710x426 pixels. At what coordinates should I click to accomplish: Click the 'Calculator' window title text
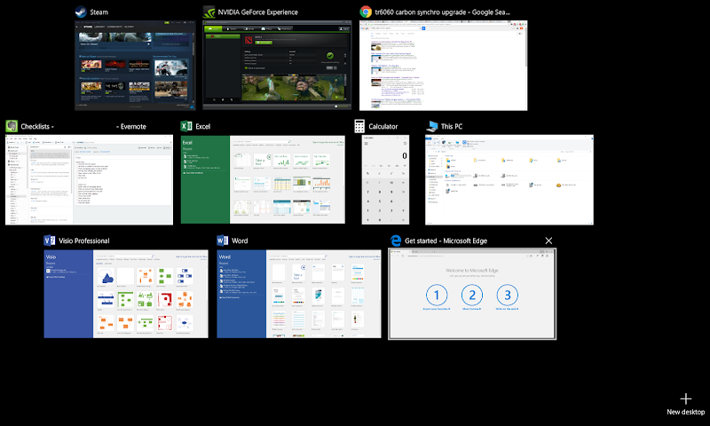(383, 126)
